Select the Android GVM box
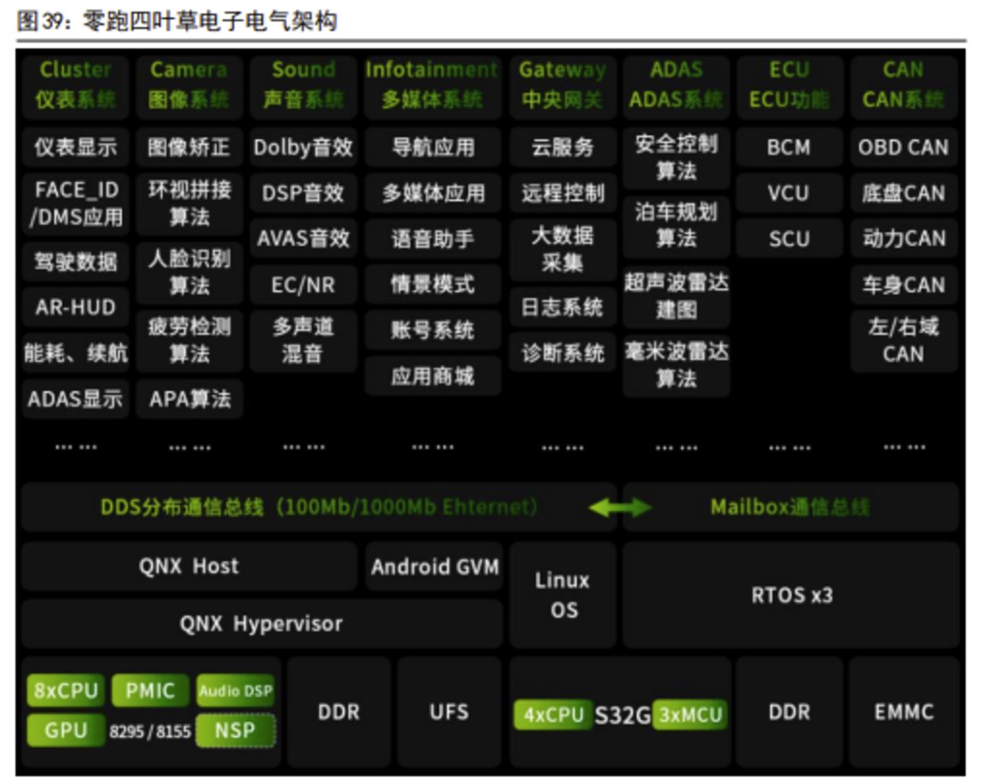This screenshot has width=987, height=784. (x=435, y=567)
